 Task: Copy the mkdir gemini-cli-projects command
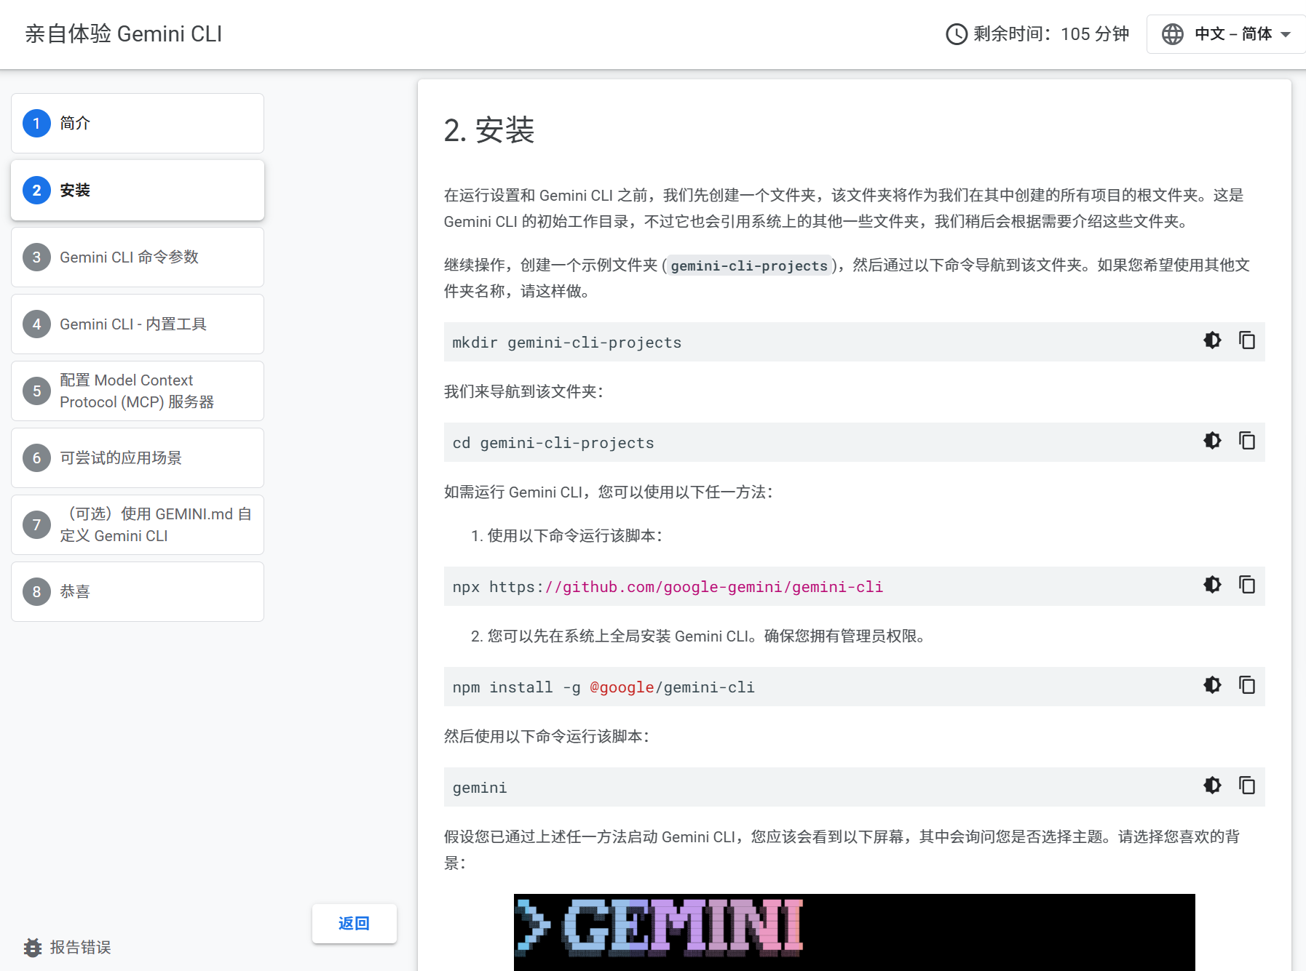point(1247,340)
